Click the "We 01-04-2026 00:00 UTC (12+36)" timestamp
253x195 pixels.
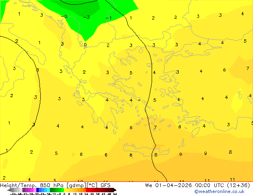(x=198, y=185)
